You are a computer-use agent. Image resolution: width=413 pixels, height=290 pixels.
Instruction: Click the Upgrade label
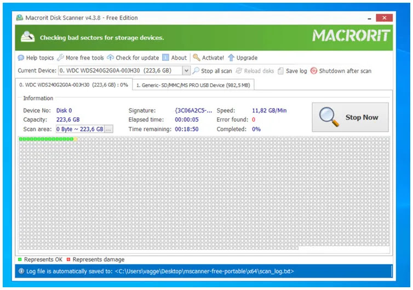pos(247,58)
